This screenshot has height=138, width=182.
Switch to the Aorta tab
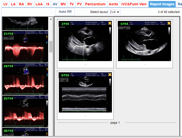coord(113,4)
